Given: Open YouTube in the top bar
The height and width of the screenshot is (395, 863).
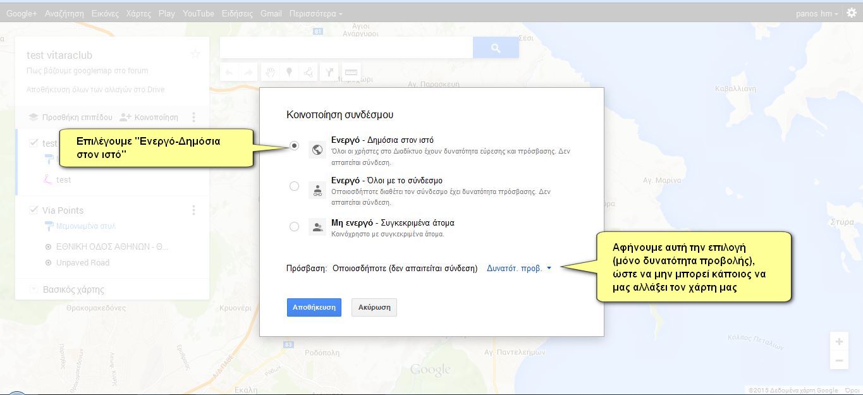Looking at the screenshot, I should [199, 13].
